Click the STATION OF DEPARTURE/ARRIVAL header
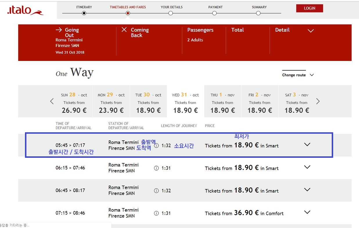This screenshot has height=228, width=359. (x=126, y=126)
